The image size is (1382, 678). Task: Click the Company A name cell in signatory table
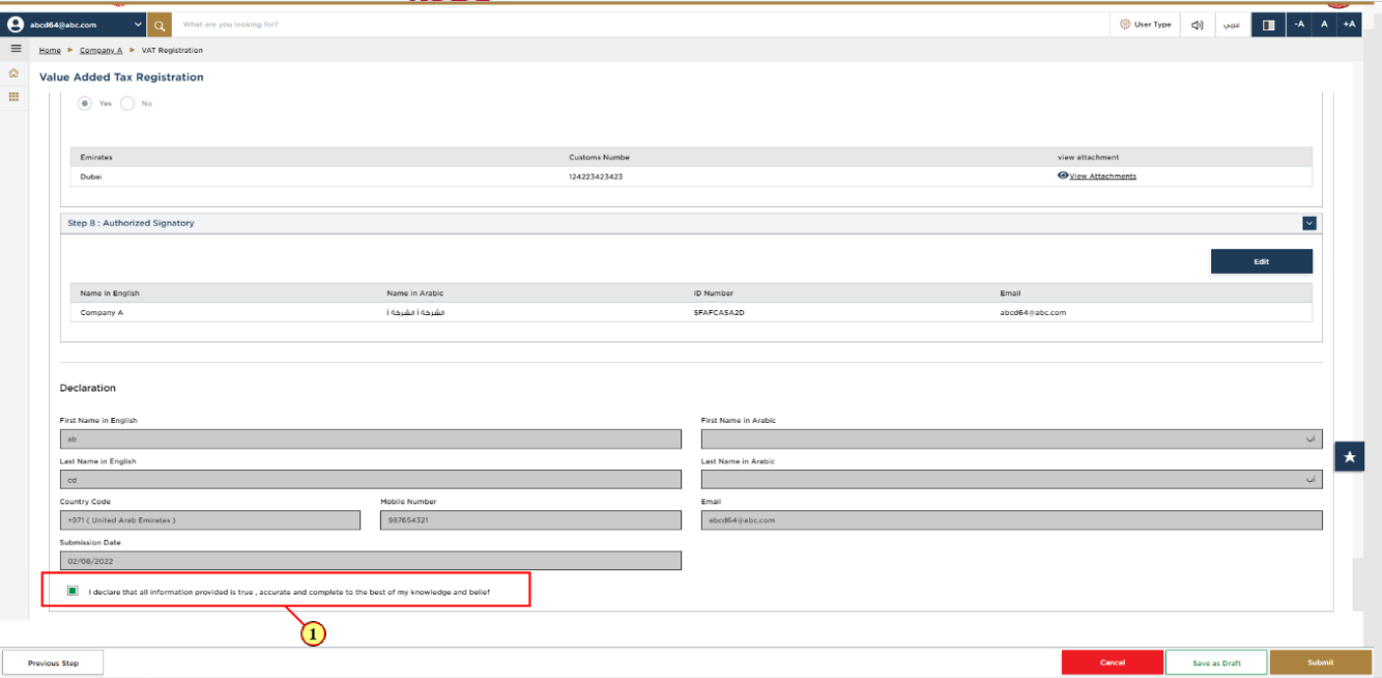coord(102,313)
